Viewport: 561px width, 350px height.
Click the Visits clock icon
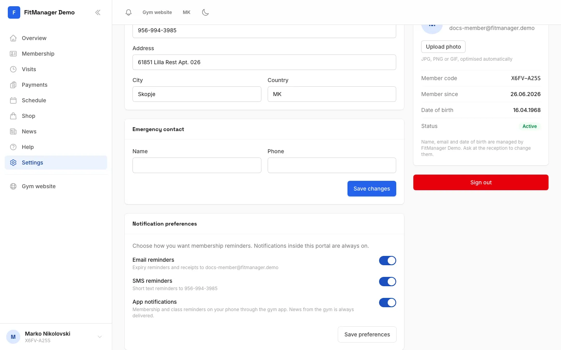[13, 69]
